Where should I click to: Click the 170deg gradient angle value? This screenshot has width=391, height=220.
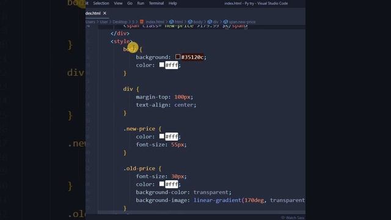(x=254, y=200)
